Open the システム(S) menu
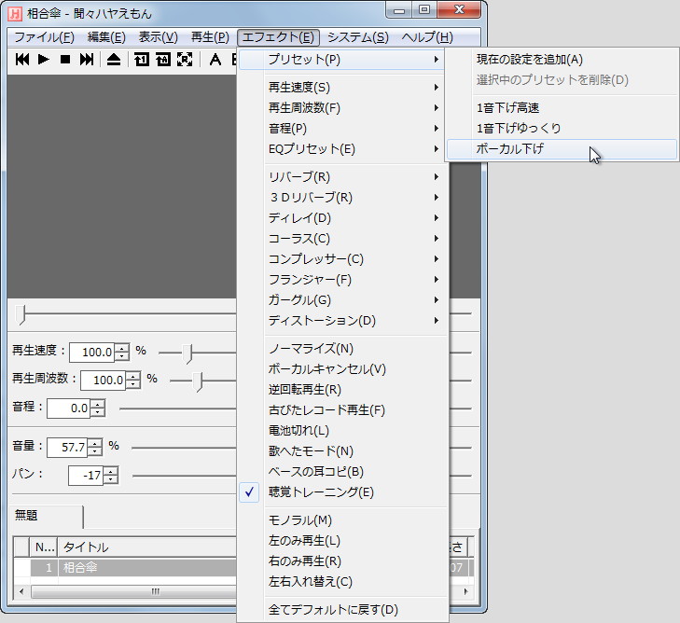 (x=358, y=37)
